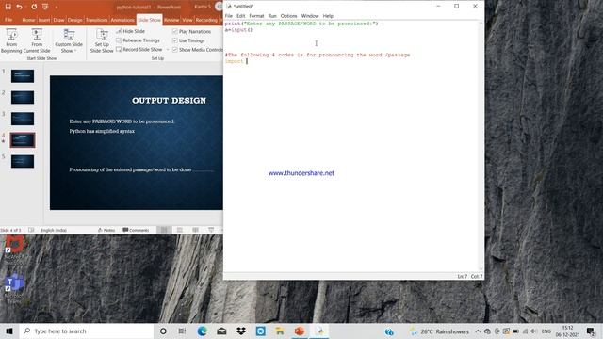603x339 pixels.
Task: Switch to the Recording ribbon tab
Action: pyautogui.click(x=206, y=20)
